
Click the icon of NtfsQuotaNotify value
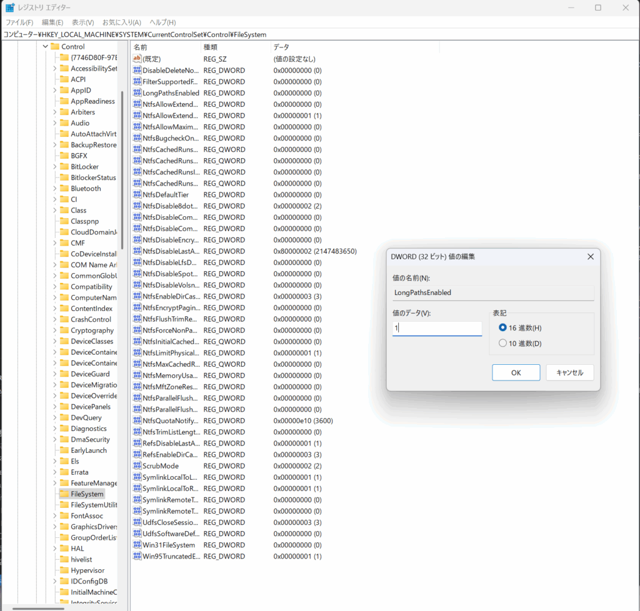tap(137, 420)
